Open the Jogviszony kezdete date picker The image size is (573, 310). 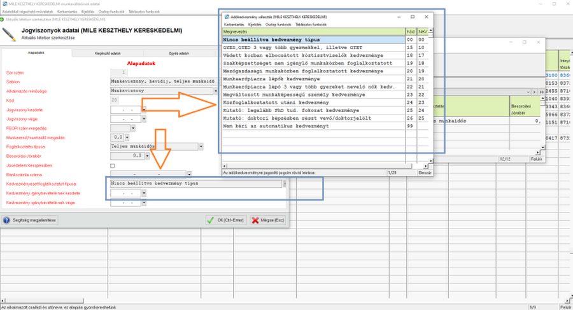(144, 109)
